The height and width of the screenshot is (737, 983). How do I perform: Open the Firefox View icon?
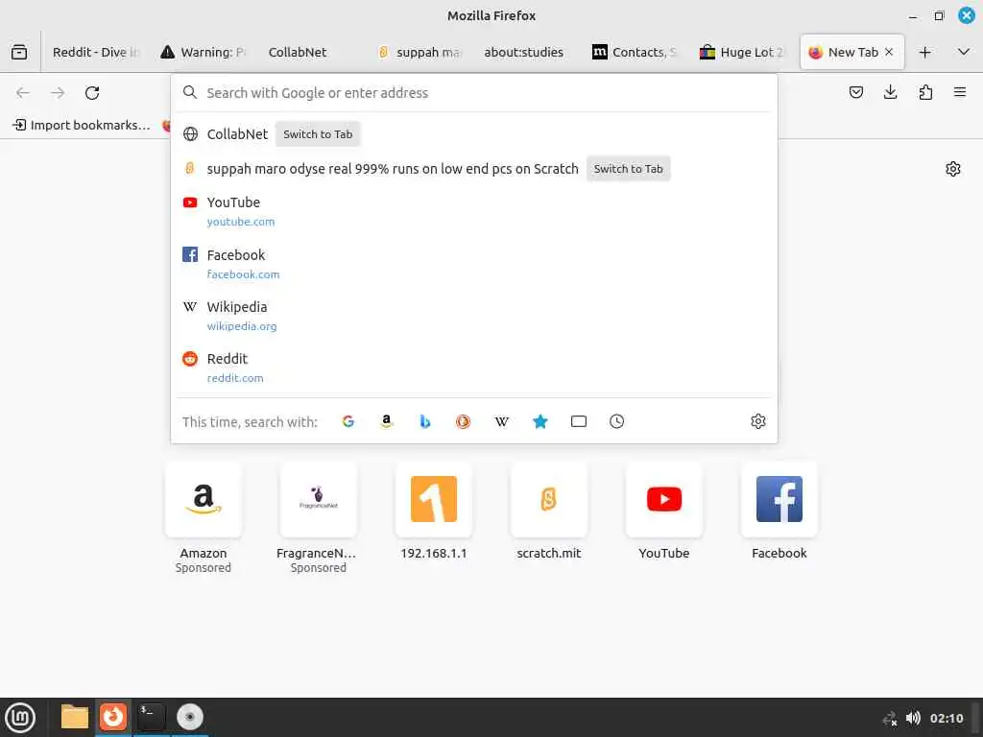click(x=19, y=52)
